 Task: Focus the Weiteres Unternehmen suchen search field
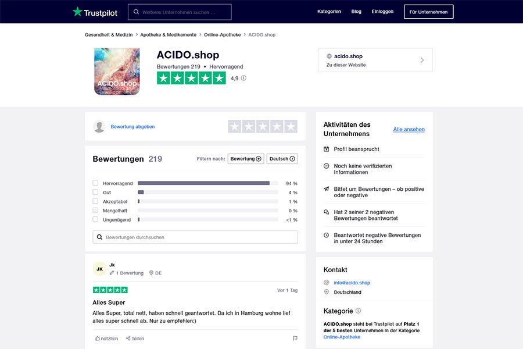click(180, 12)
